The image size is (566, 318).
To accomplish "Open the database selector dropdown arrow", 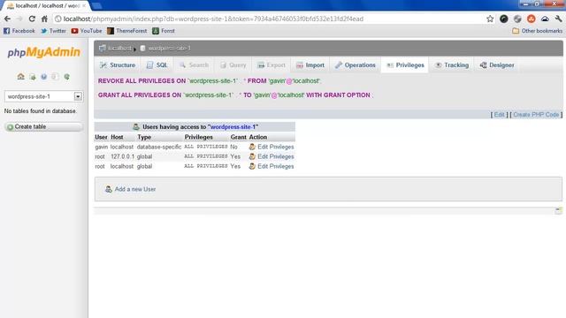I will click(78, 96).
